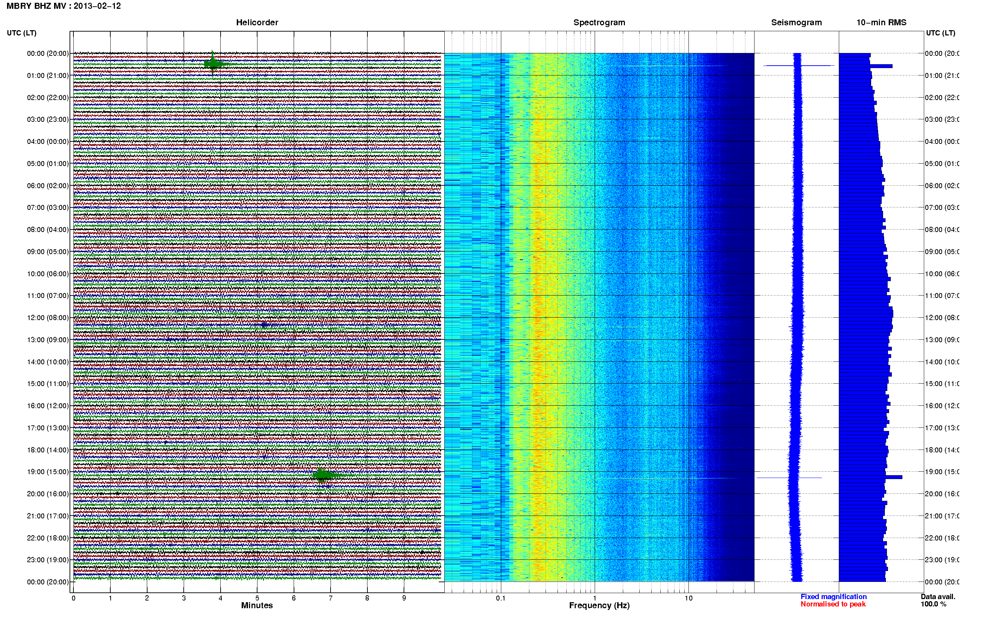Click the red 'Normalised to peak' legend text
Image resolution: width=999 pixels, height=624 pixels.
click(833, 604)
